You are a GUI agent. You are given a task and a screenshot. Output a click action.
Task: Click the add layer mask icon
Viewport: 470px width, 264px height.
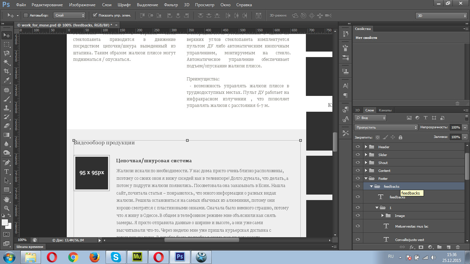coord(421,247)
